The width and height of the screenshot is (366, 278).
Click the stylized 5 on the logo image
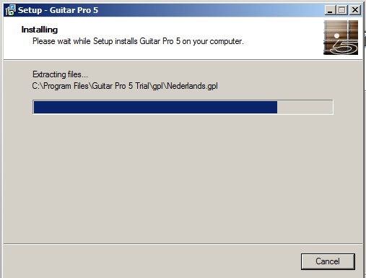[344, 47]
